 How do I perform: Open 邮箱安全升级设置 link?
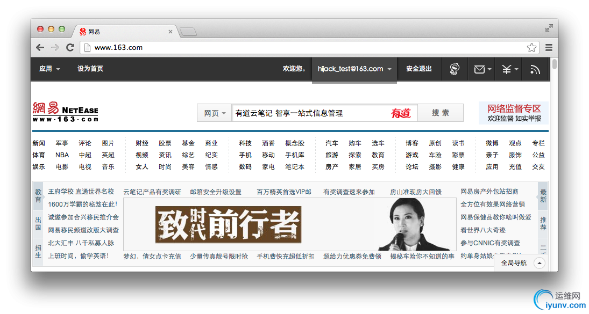click(x=216, y=192)
